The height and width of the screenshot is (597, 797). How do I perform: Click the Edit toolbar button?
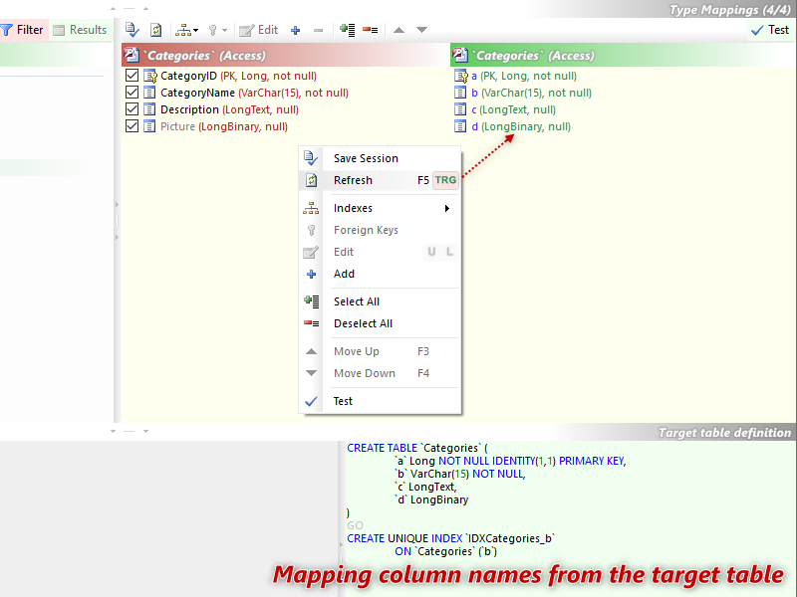pos(259,31)
